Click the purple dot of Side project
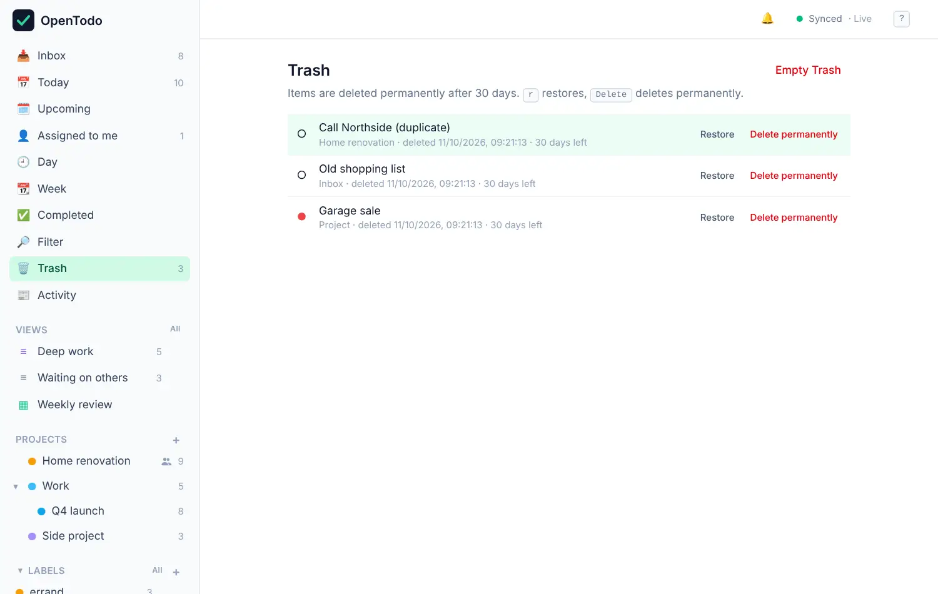Viewport: 938px width, 594px height. [x=32, y=536]
